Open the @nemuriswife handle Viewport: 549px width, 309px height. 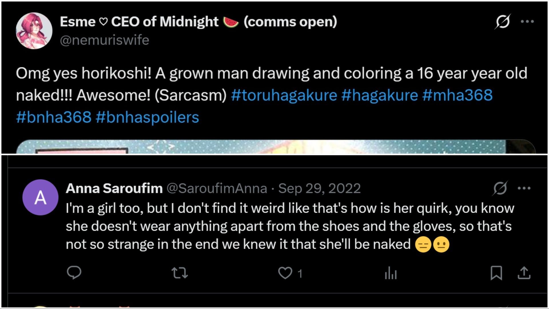coord(104,40)
